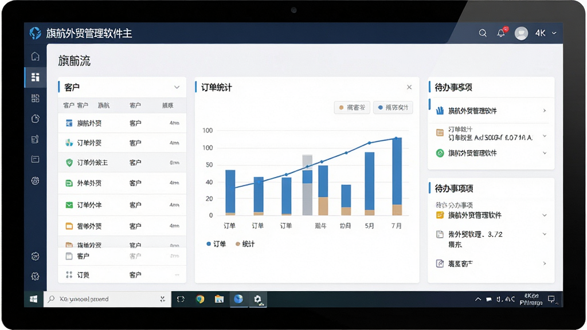Go to Home via the sidebar house icon
The height and width of the screenshot is (330, 587).
tap(35, 57)
